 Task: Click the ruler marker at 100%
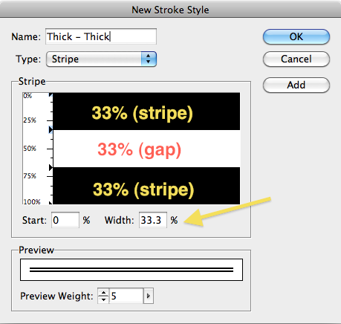(51, 203)
